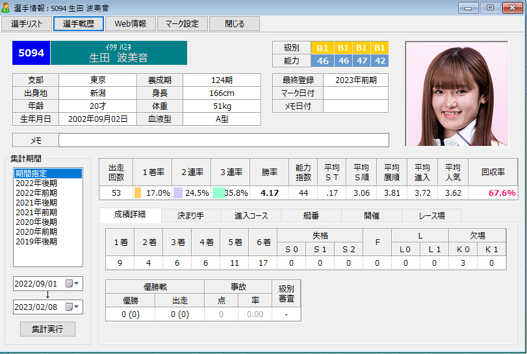Open the 艇番 tab
The image size is (527, 354).
coord(311,215)
